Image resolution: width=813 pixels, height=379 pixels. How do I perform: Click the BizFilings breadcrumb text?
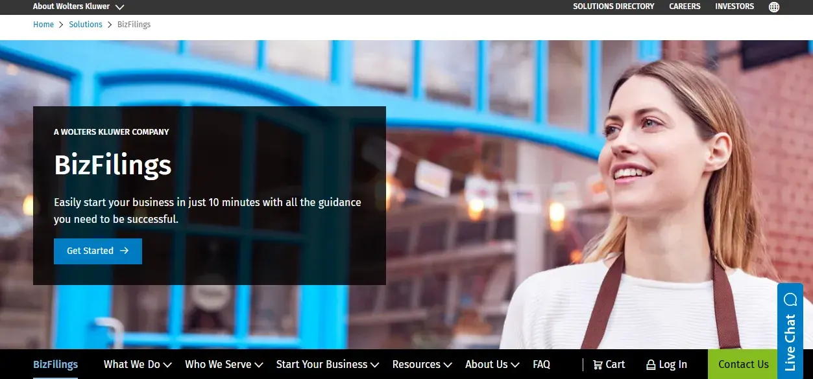(x=134, y=25)
